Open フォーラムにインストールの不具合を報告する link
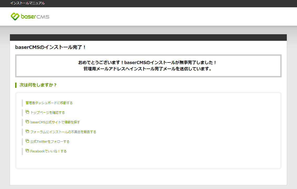Screen dimensions: 297x189 pos(63,132)
